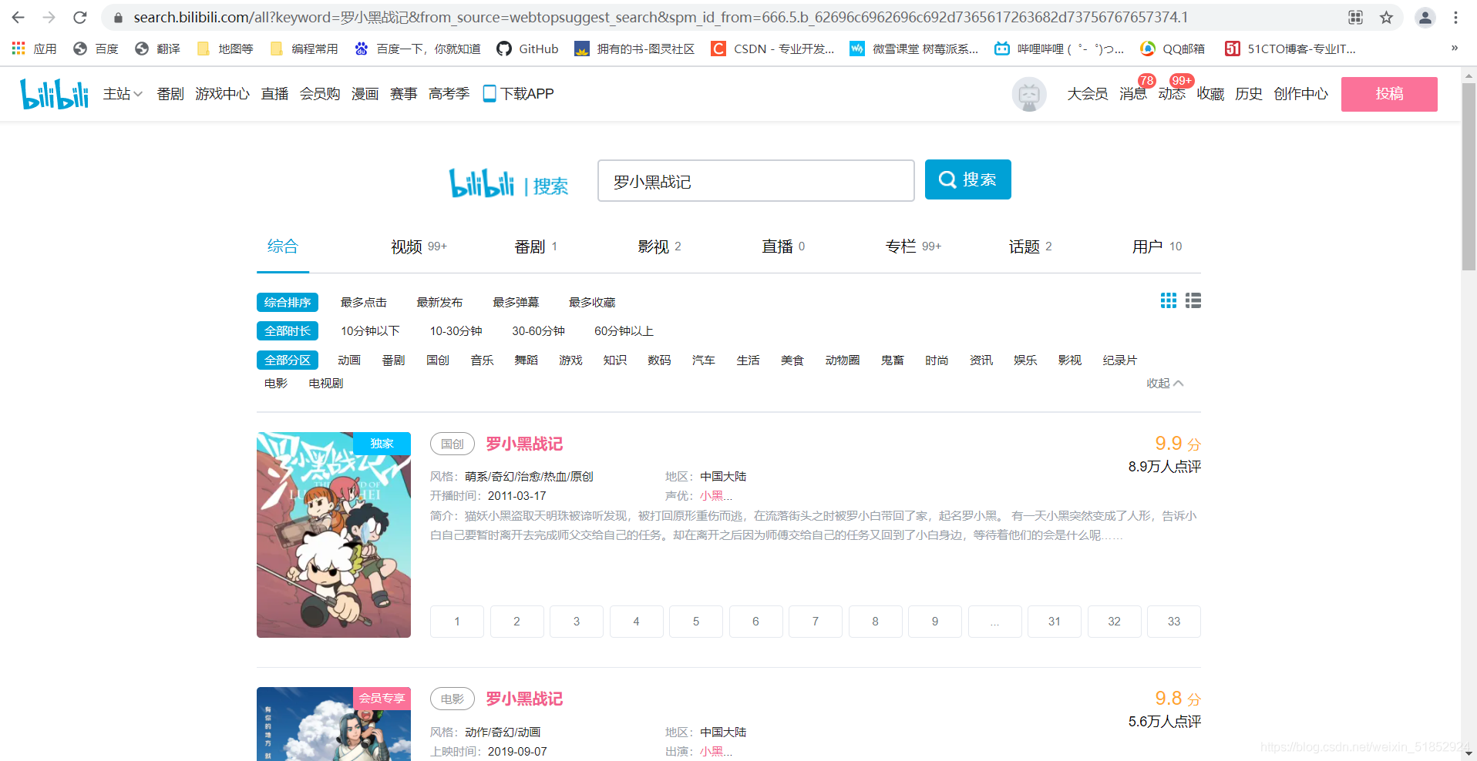Screen dimensions: 1477x761
Task: Click the search keyword input field
Action: (755, 181)
